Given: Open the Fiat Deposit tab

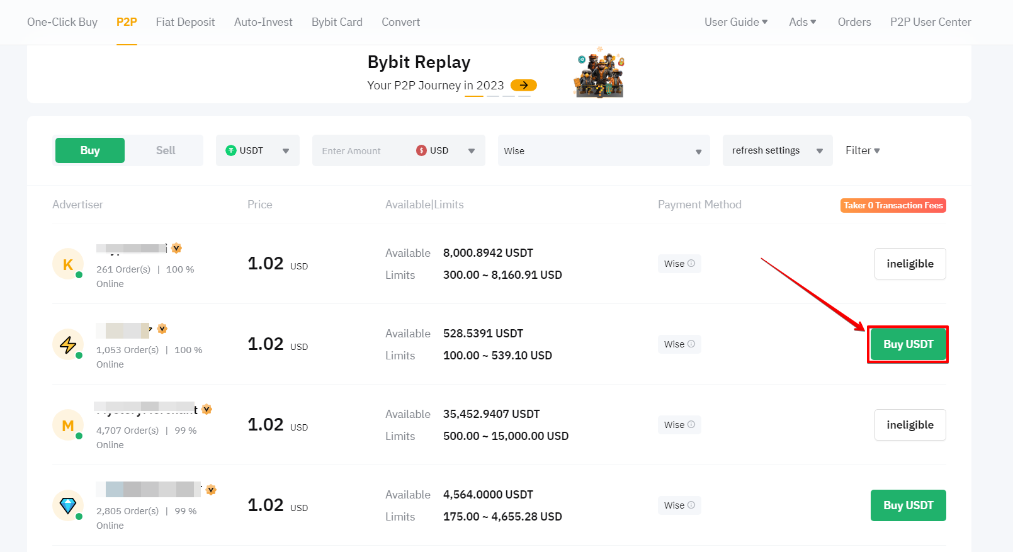Looking at the screenshot, I should [185, 22].
